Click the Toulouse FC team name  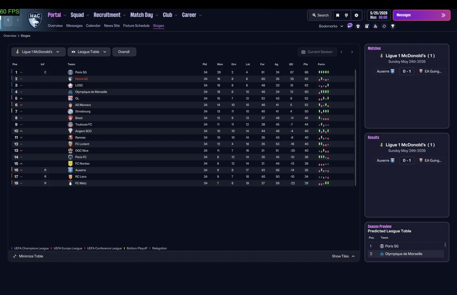point(84,124)
